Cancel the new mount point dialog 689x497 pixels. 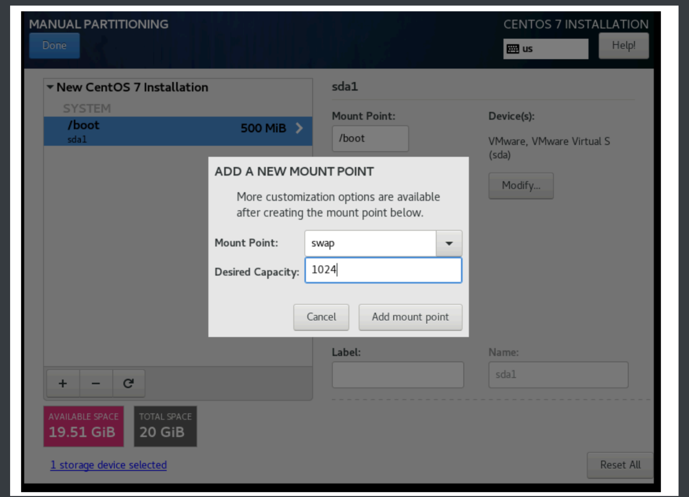pyautogui.click(x=321, y=317)
